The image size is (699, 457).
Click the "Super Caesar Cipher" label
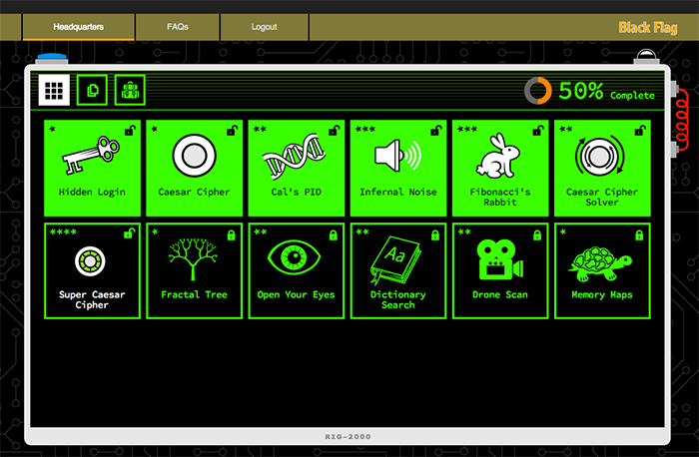(x=92, y=299)
